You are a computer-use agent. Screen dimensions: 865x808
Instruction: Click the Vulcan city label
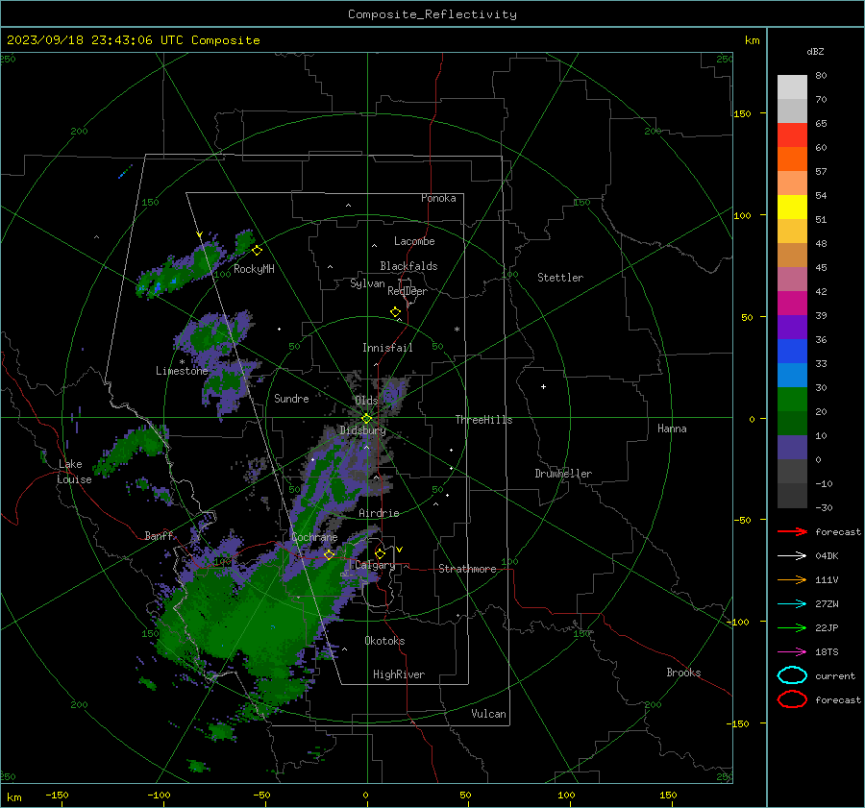pyautogui.click(x=489, y=714)
